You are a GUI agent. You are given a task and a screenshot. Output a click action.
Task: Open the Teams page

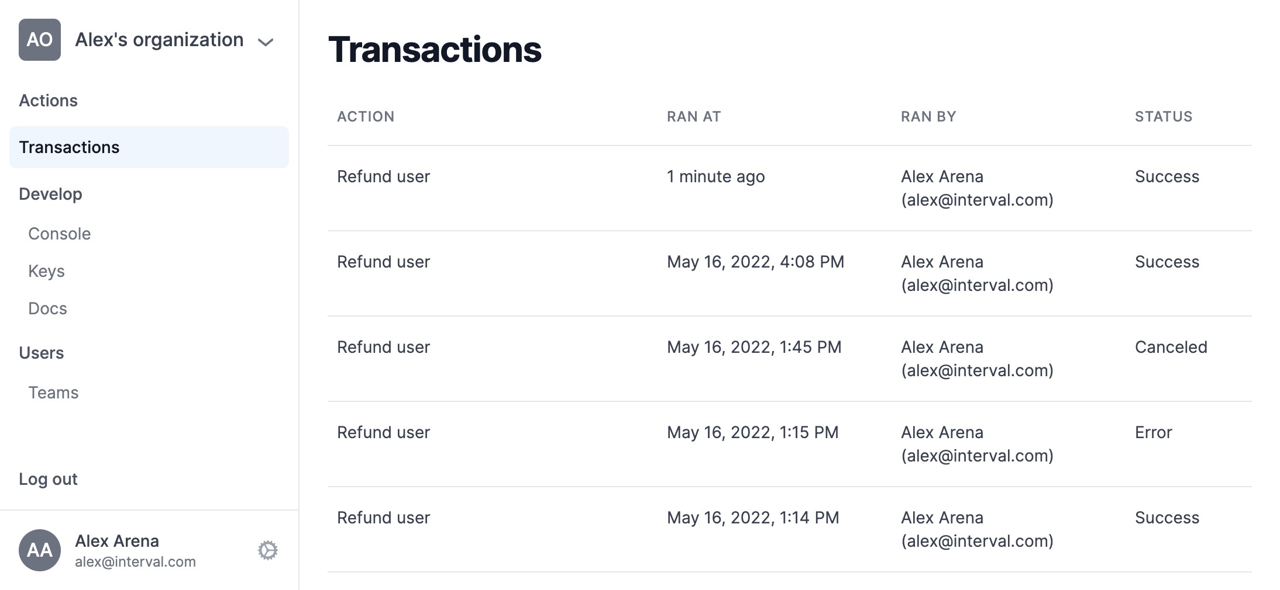[53, 393]
